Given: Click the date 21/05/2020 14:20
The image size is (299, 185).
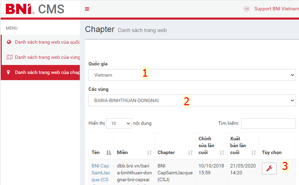Looking at the screenshot, I should pos(243,169).
